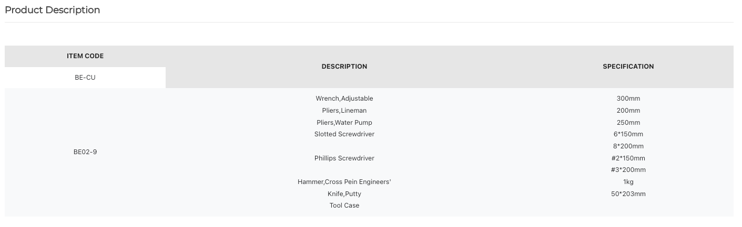Click the 6*150mm specification
The image size is (742, 227).
click(628, 134)
